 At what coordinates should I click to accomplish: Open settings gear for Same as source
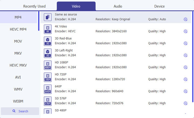(x=185, y=19)
